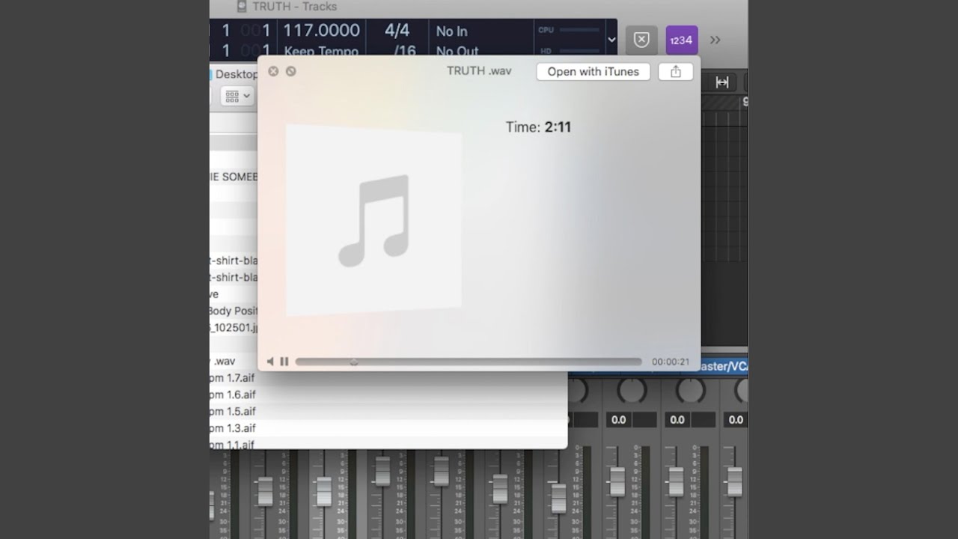958x539 pixels.
Task: Select the pm 1.5.aif file
Action: (233, 411)
